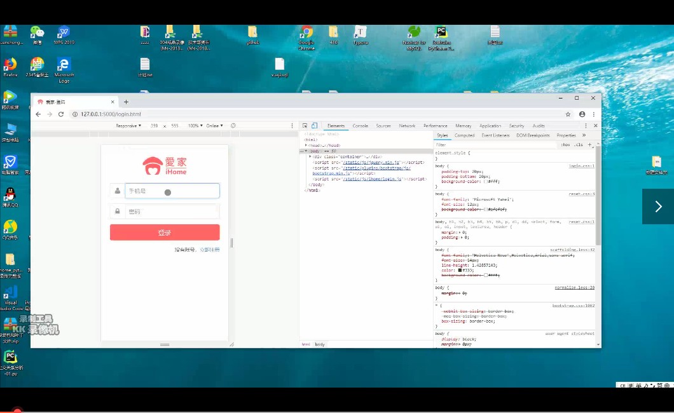Bookmark this page with the star icon
Viewport: 674px width, 413px height.
click(568, 114)
